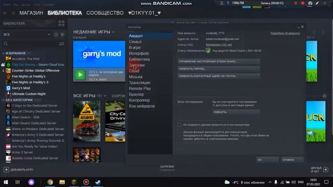Open D1KYY.01_ profile tab
This screenshot has height=187, width=333.
click(x=145, y=13)
